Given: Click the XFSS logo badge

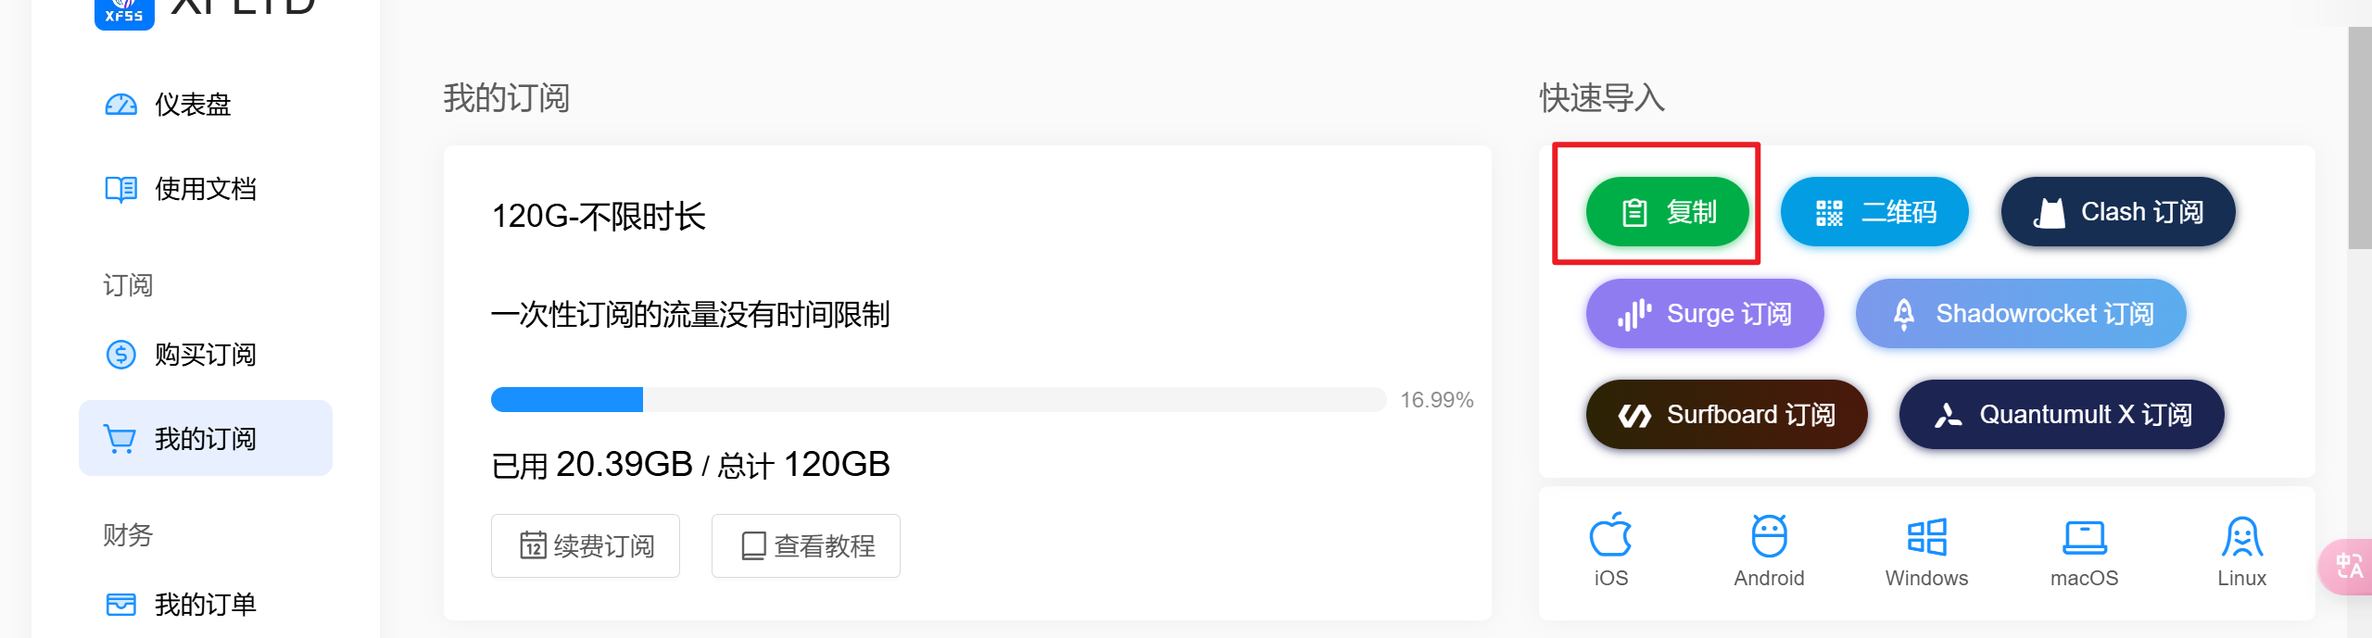Looking at the screenshot, I should [x=123, y=14].
